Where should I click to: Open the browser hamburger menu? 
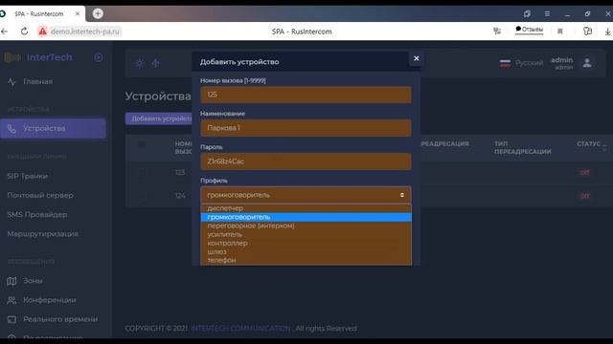click(547, 13)
